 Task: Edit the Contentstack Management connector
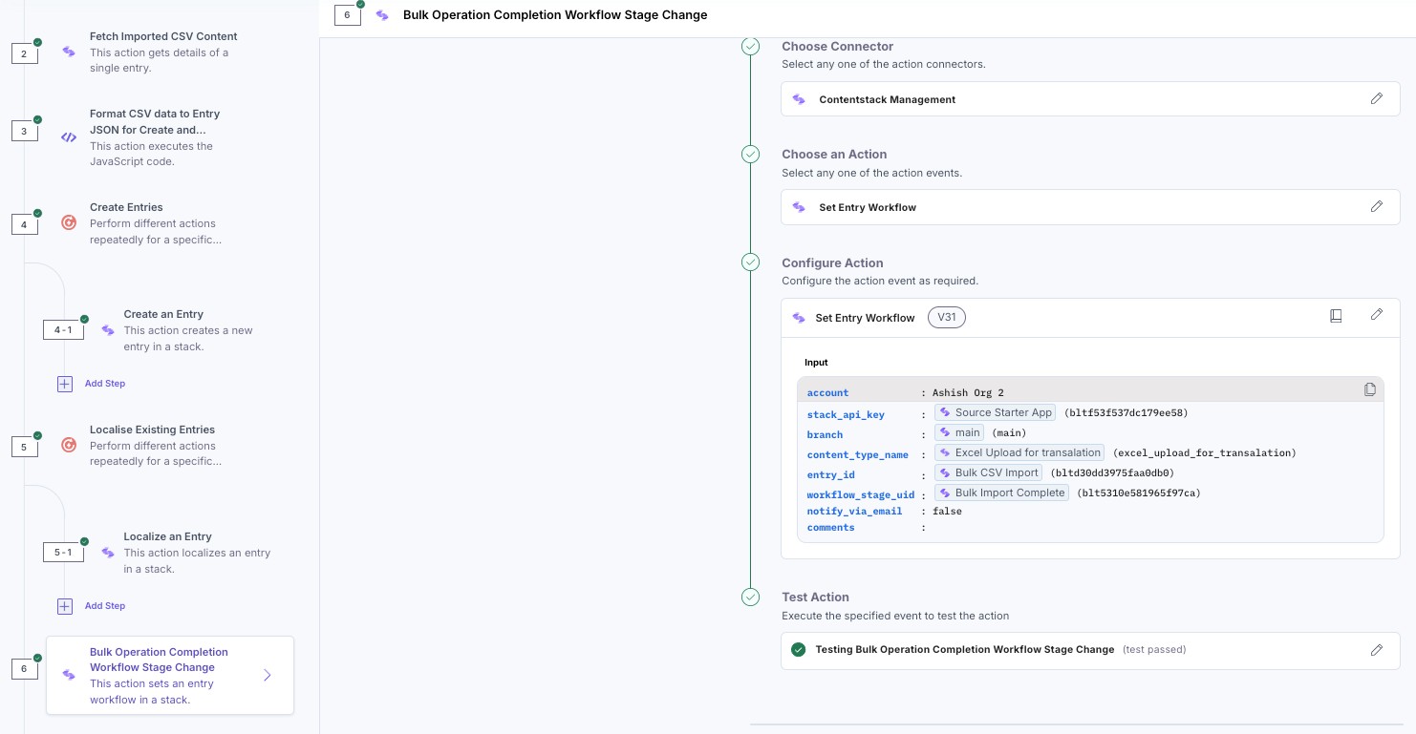tap(1376, 98)
